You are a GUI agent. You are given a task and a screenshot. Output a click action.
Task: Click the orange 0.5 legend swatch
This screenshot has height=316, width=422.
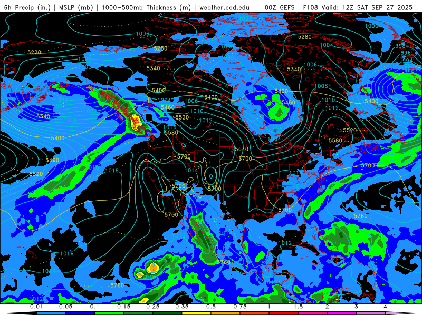(226, 313)
